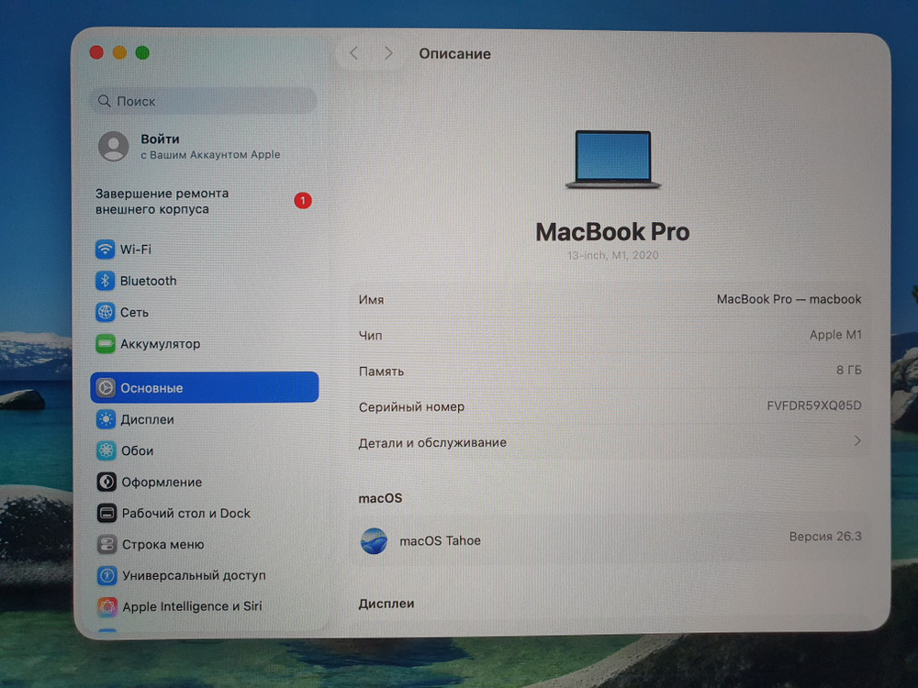The width and height of the screenshot is (918, 688).
Task: Zoom window with the green button
Action: tap(142, 52)
